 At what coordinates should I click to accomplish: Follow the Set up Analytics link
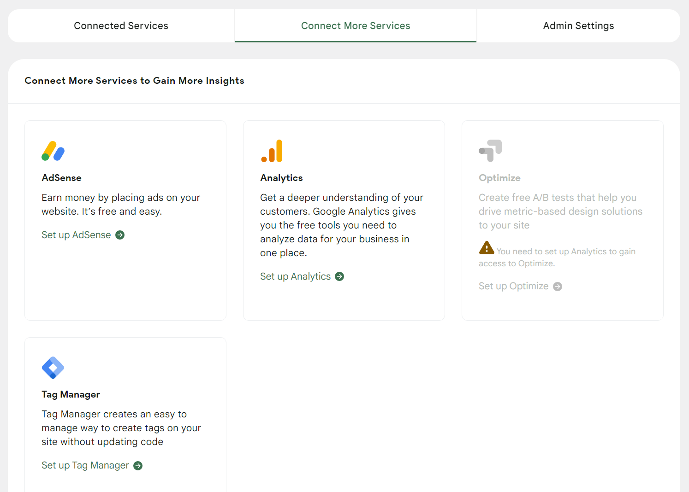tap(295, 276)
